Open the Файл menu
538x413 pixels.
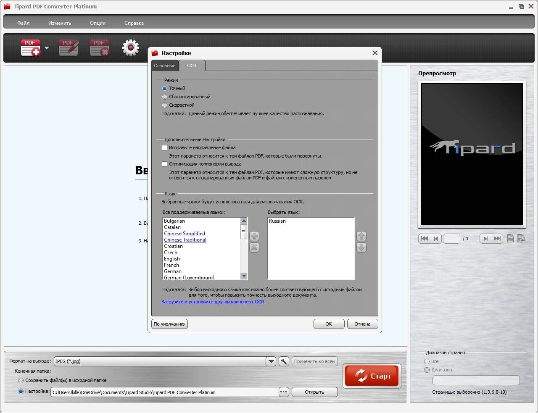point(23,23)
